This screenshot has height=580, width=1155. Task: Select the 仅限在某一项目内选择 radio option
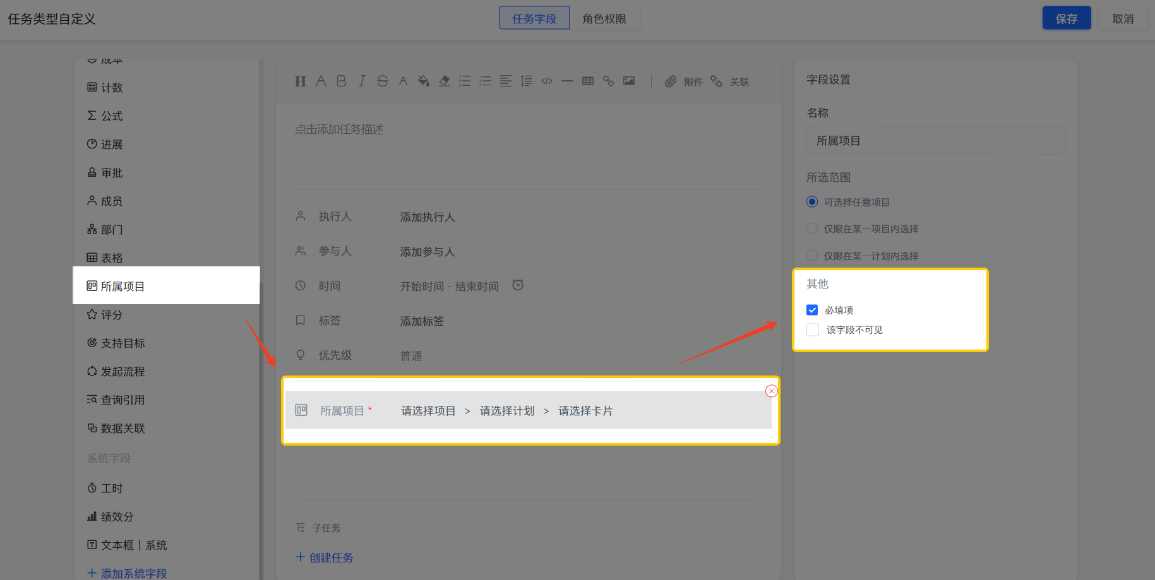point(811,228)
